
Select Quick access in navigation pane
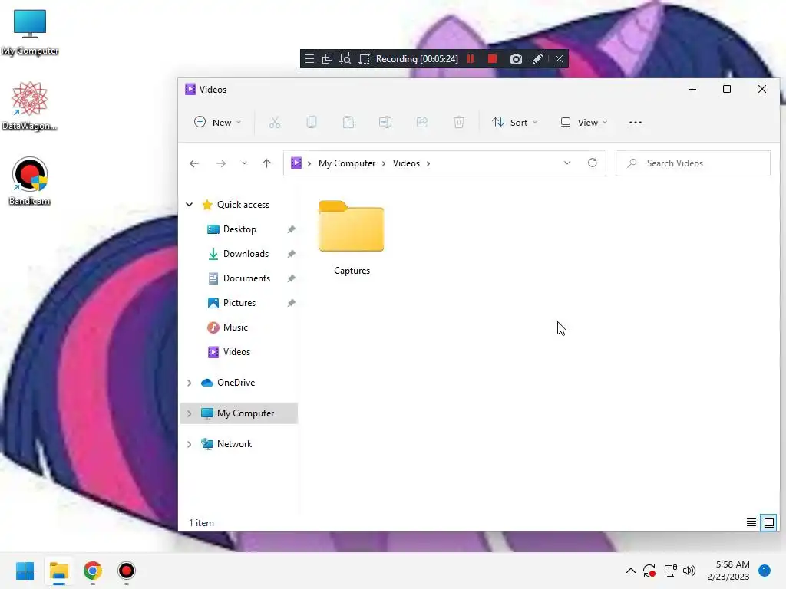[243, 204]
